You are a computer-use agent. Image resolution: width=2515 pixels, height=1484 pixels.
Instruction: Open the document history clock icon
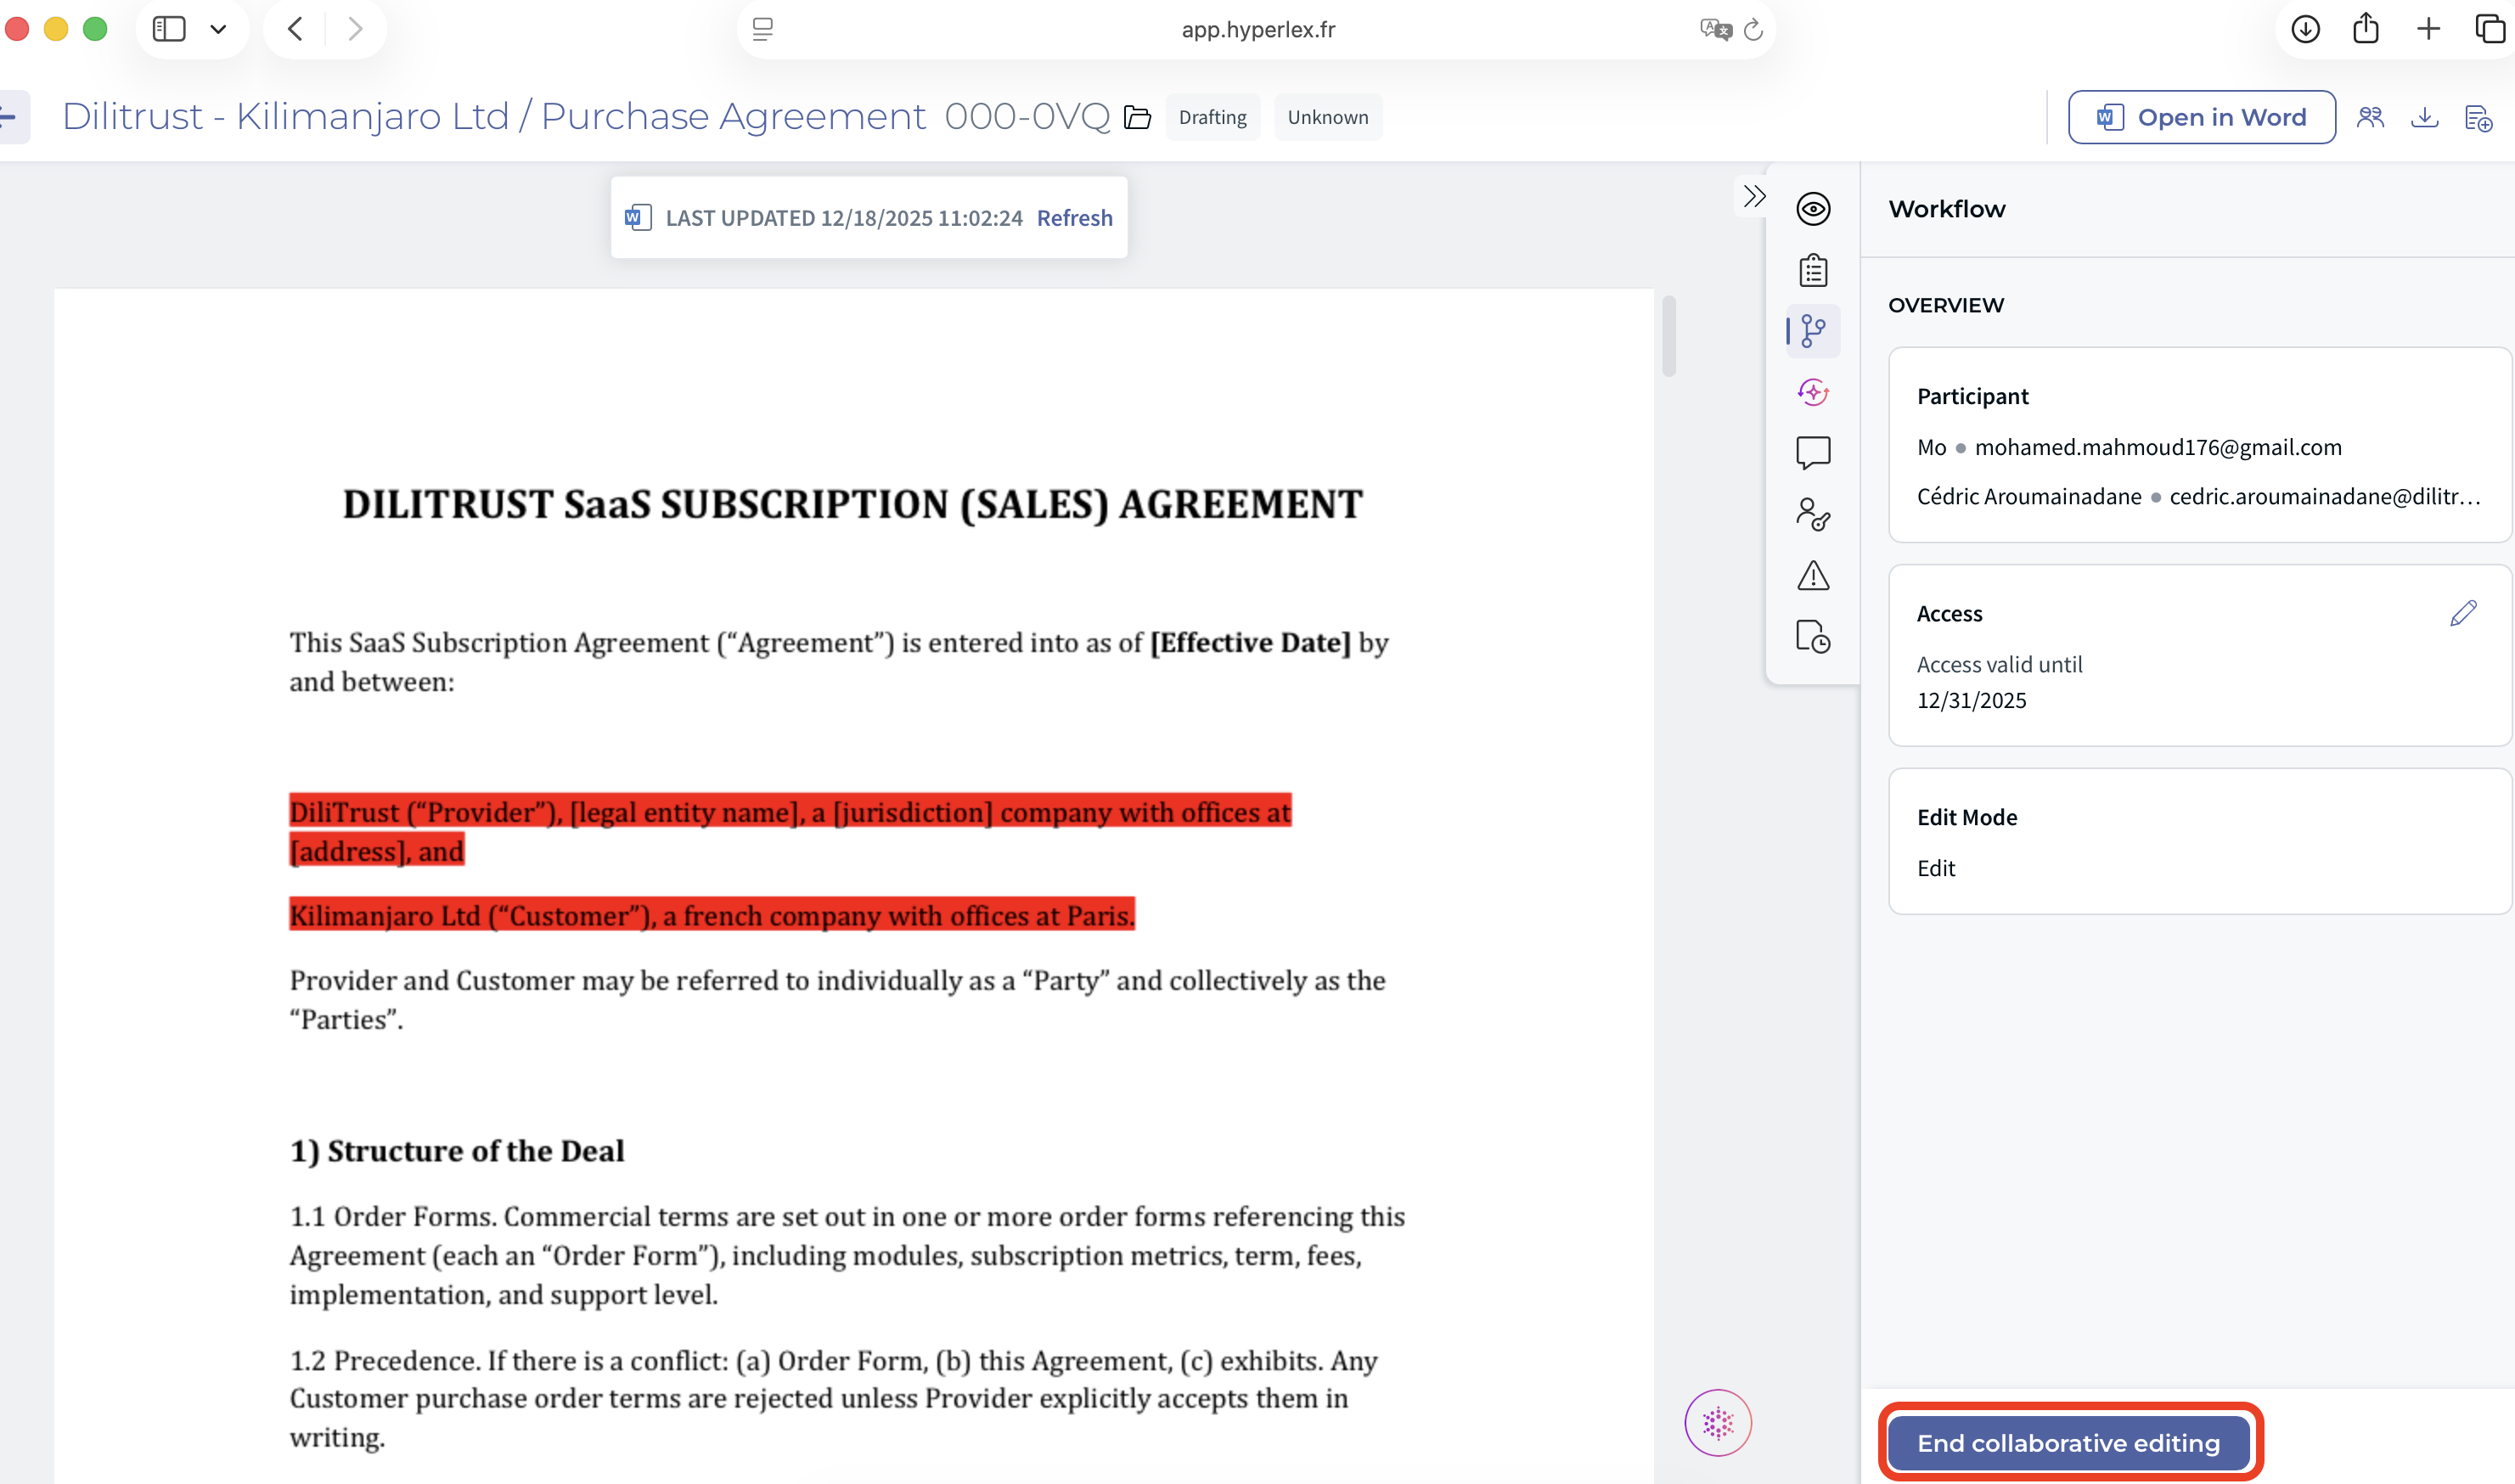point(1812,636)
